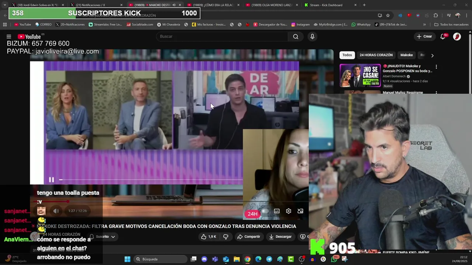Pause the playing video
The width and height of the screenshot is (472, 265).
coord(51,180)
